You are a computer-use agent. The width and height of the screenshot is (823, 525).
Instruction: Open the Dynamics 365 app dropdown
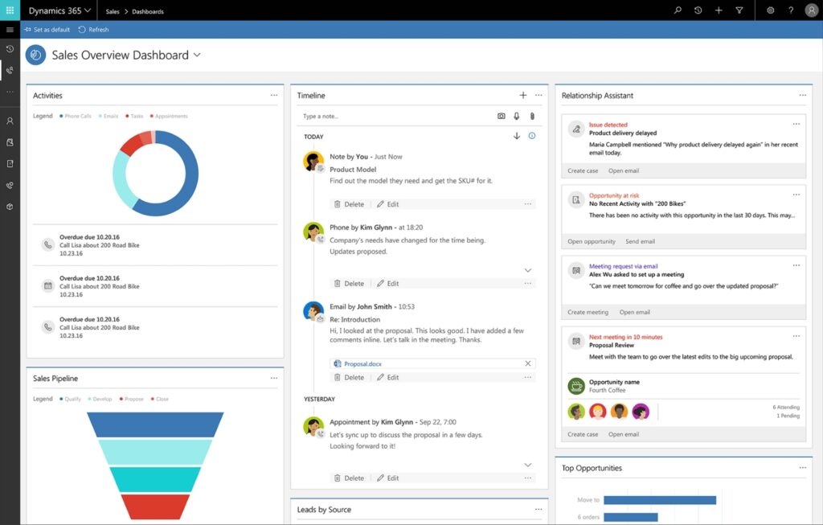pos(59,10)
